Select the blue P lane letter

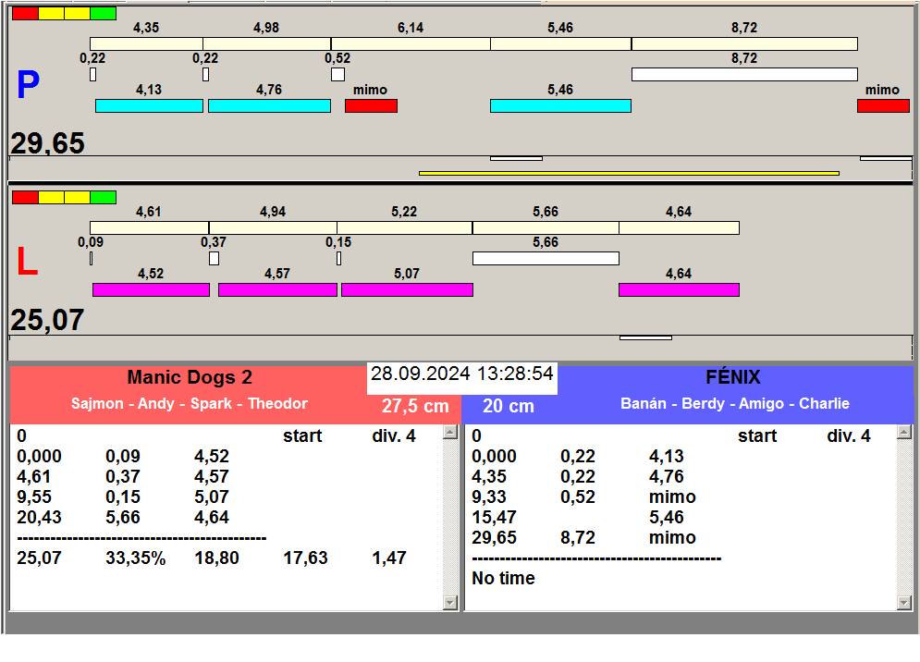[x=28, y=86]
